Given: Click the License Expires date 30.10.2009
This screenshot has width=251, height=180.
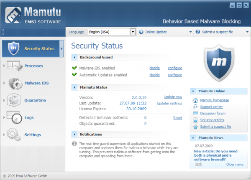Looking at the screenshot, I should pyautogui.click(x=136, y=109).
